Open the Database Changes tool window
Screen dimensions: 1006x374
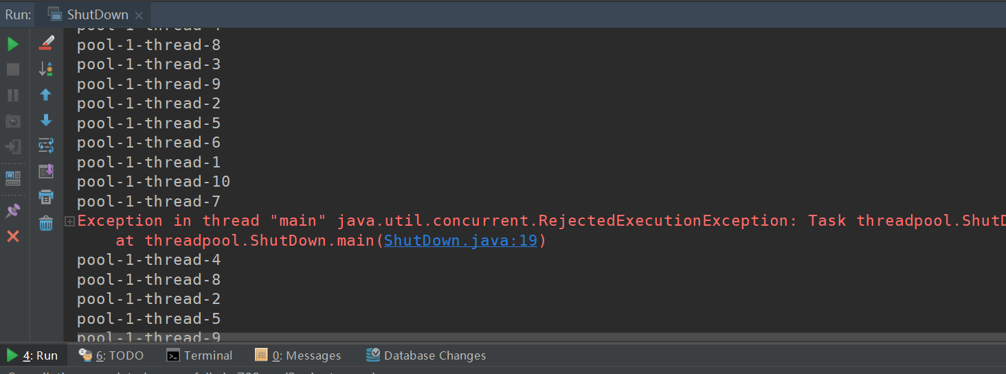(x=426, y=355)
